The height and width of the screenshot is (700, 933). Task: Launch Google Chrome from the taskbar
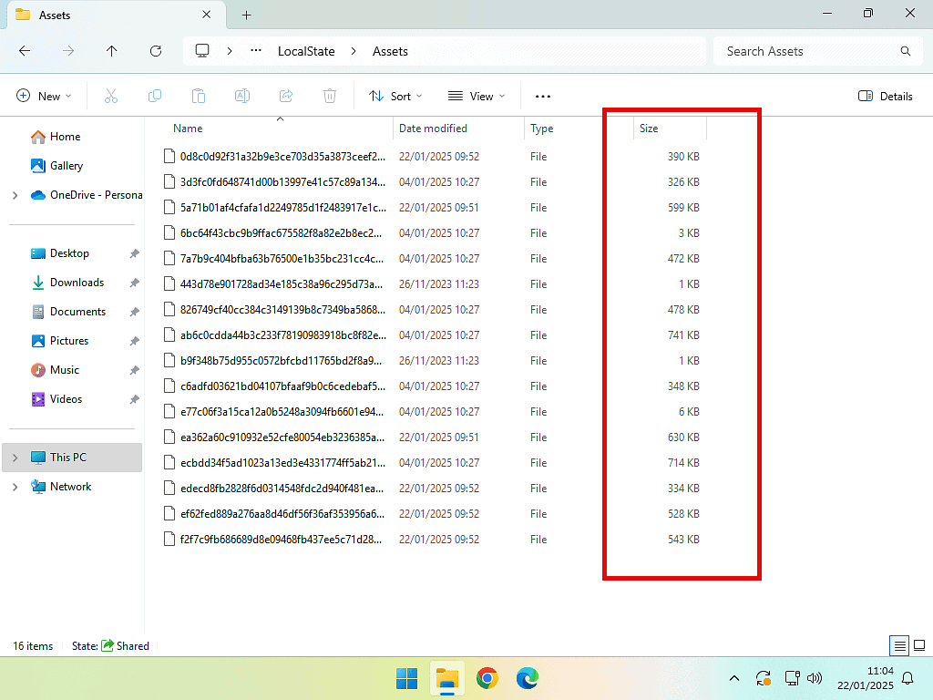(487, 678)
